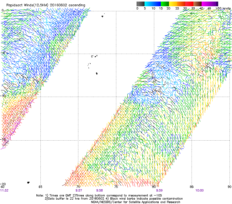
Task: Click the purple '11:32' swath time label
Action: (4, 191)
